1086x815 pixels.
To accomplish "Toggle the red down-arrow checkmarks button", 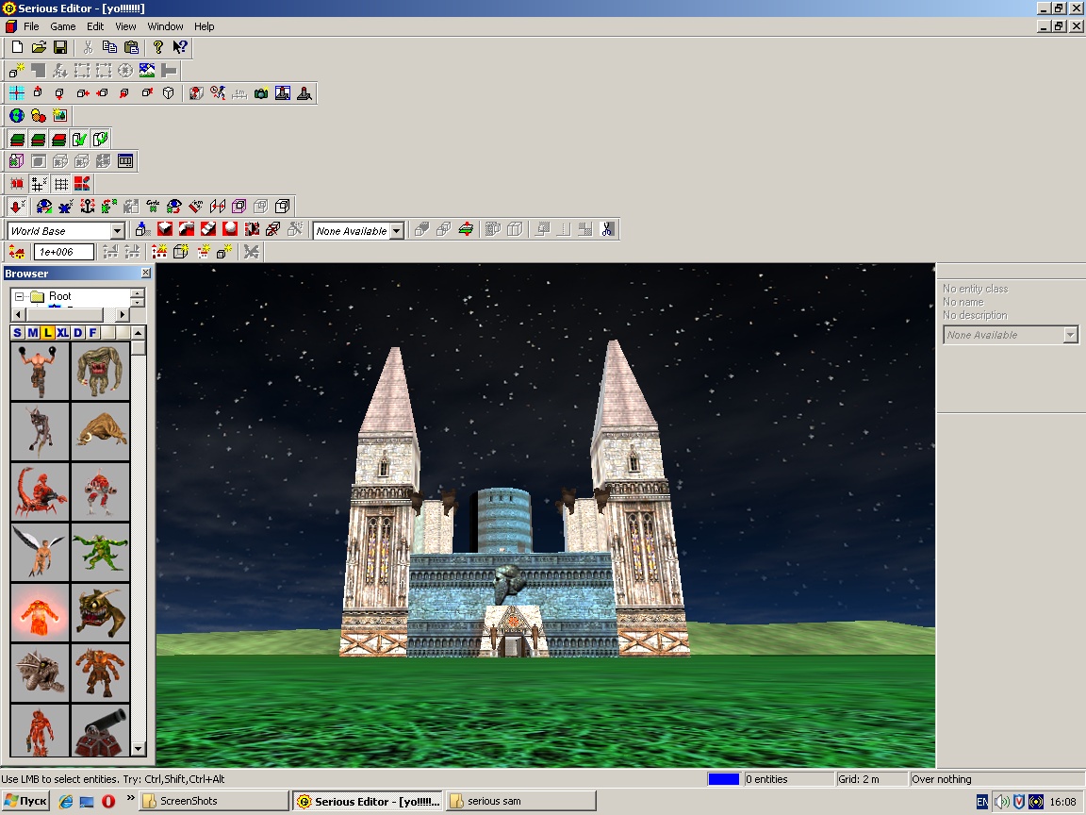I will point(17,206).
